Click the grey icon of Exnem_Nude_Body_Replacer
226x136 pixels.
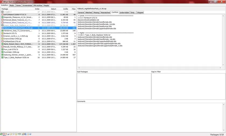[2, 25]
